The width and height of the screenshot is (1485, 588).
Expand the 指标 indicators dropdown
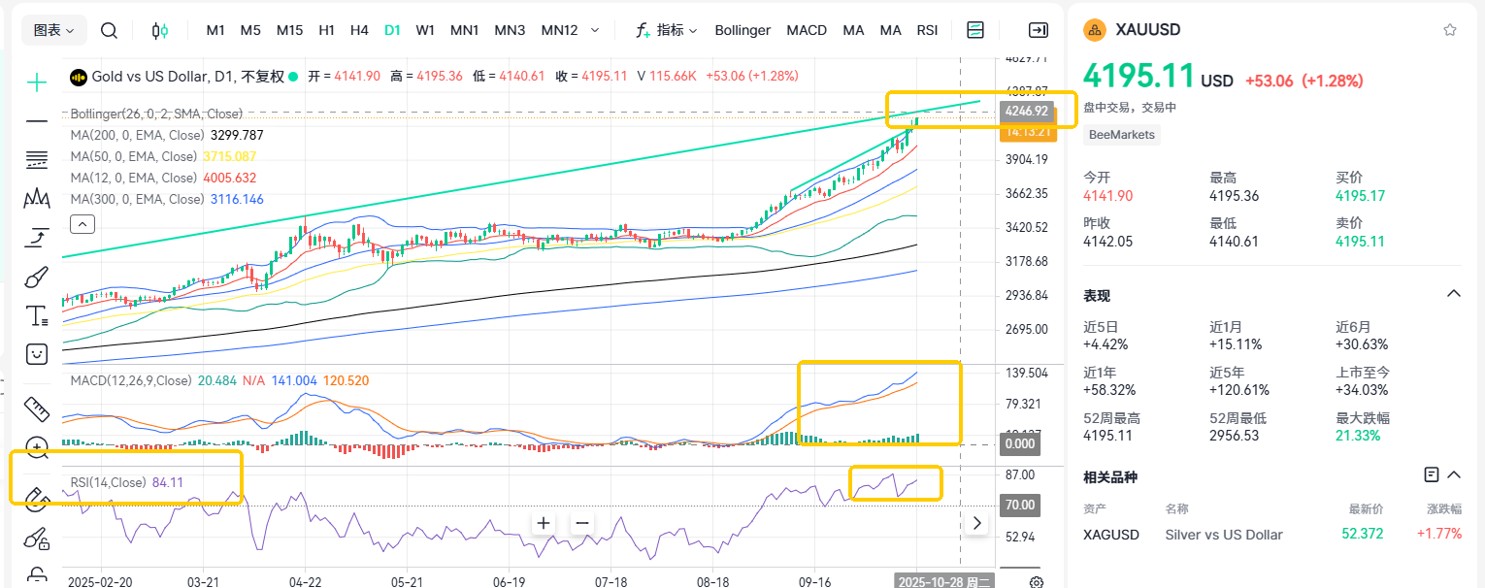click(667, 30)
